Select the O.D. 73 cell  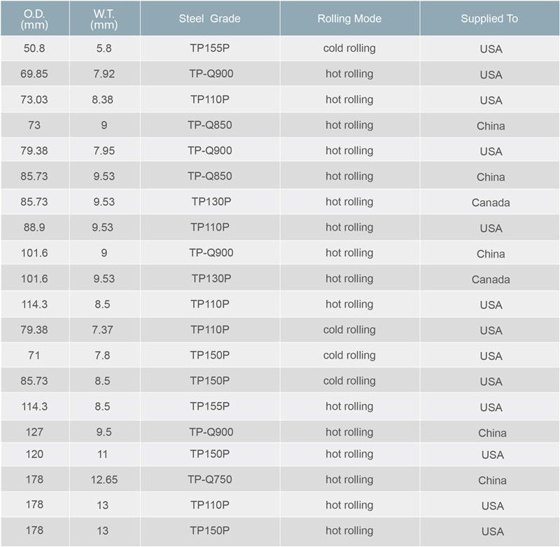(x=34, y=125)
